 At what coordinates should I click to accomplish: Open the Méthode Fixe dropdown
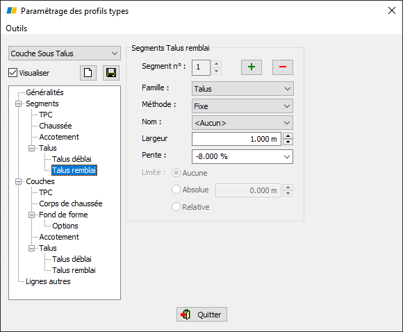tap(242, 106)
